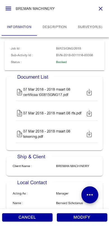Download the certificaa t00815GNG17.pdf document

[89, 92]
